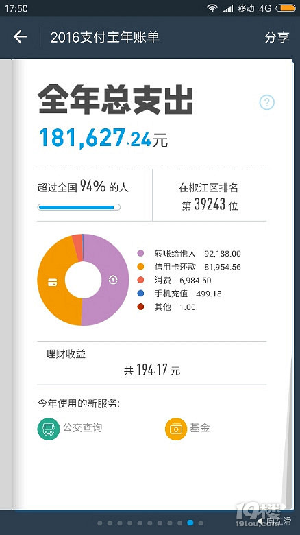The image size is (300, 535).
Task: Tap the 基金 fund icon
Action: (x=176, y=429)
